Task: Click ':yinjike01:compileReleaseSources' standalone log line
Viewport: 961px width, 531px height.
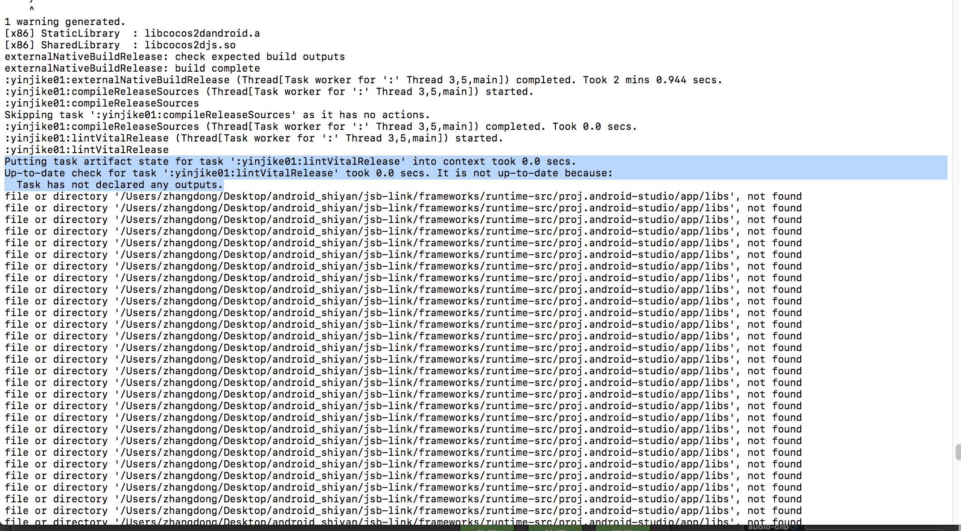Action: [102, 103]
